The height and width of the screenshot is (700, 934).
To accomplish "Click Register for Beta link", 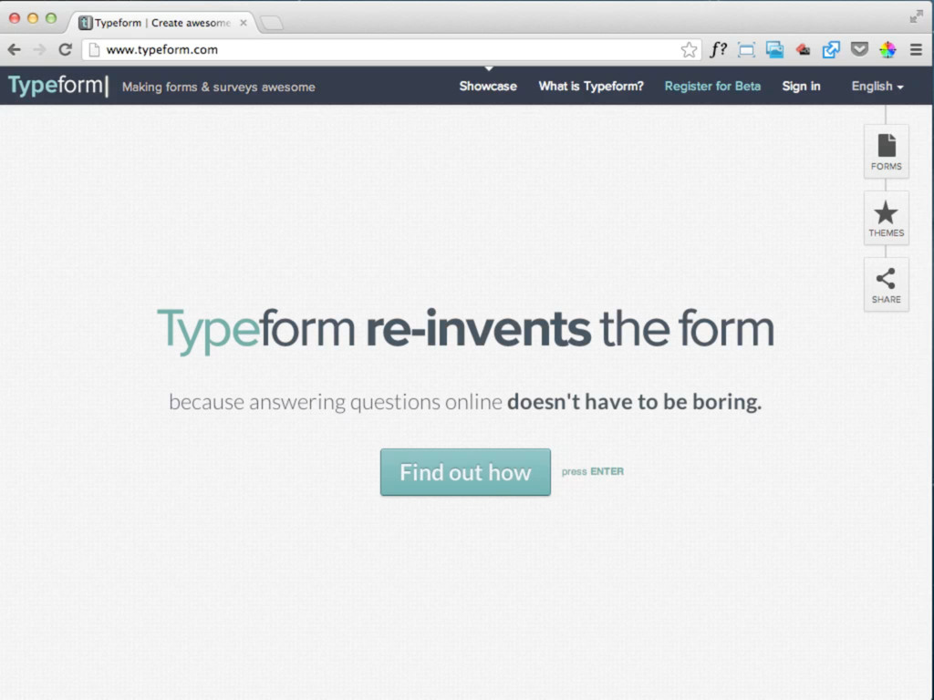I will pos(712,87).
